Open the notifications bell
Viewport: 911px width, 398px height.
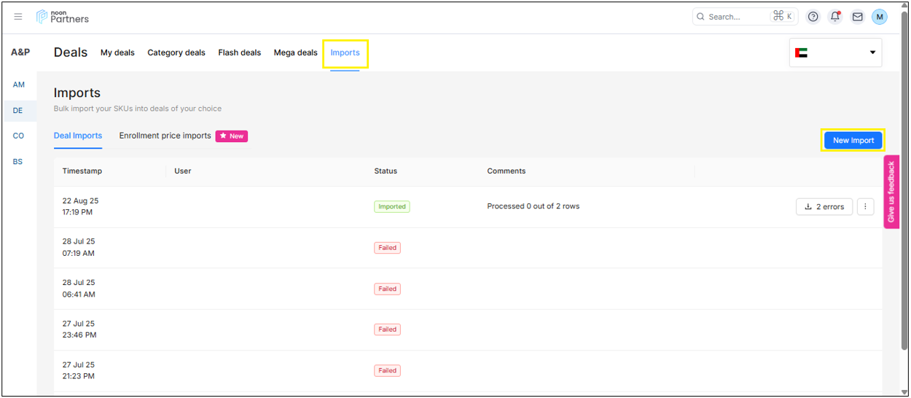835,17
